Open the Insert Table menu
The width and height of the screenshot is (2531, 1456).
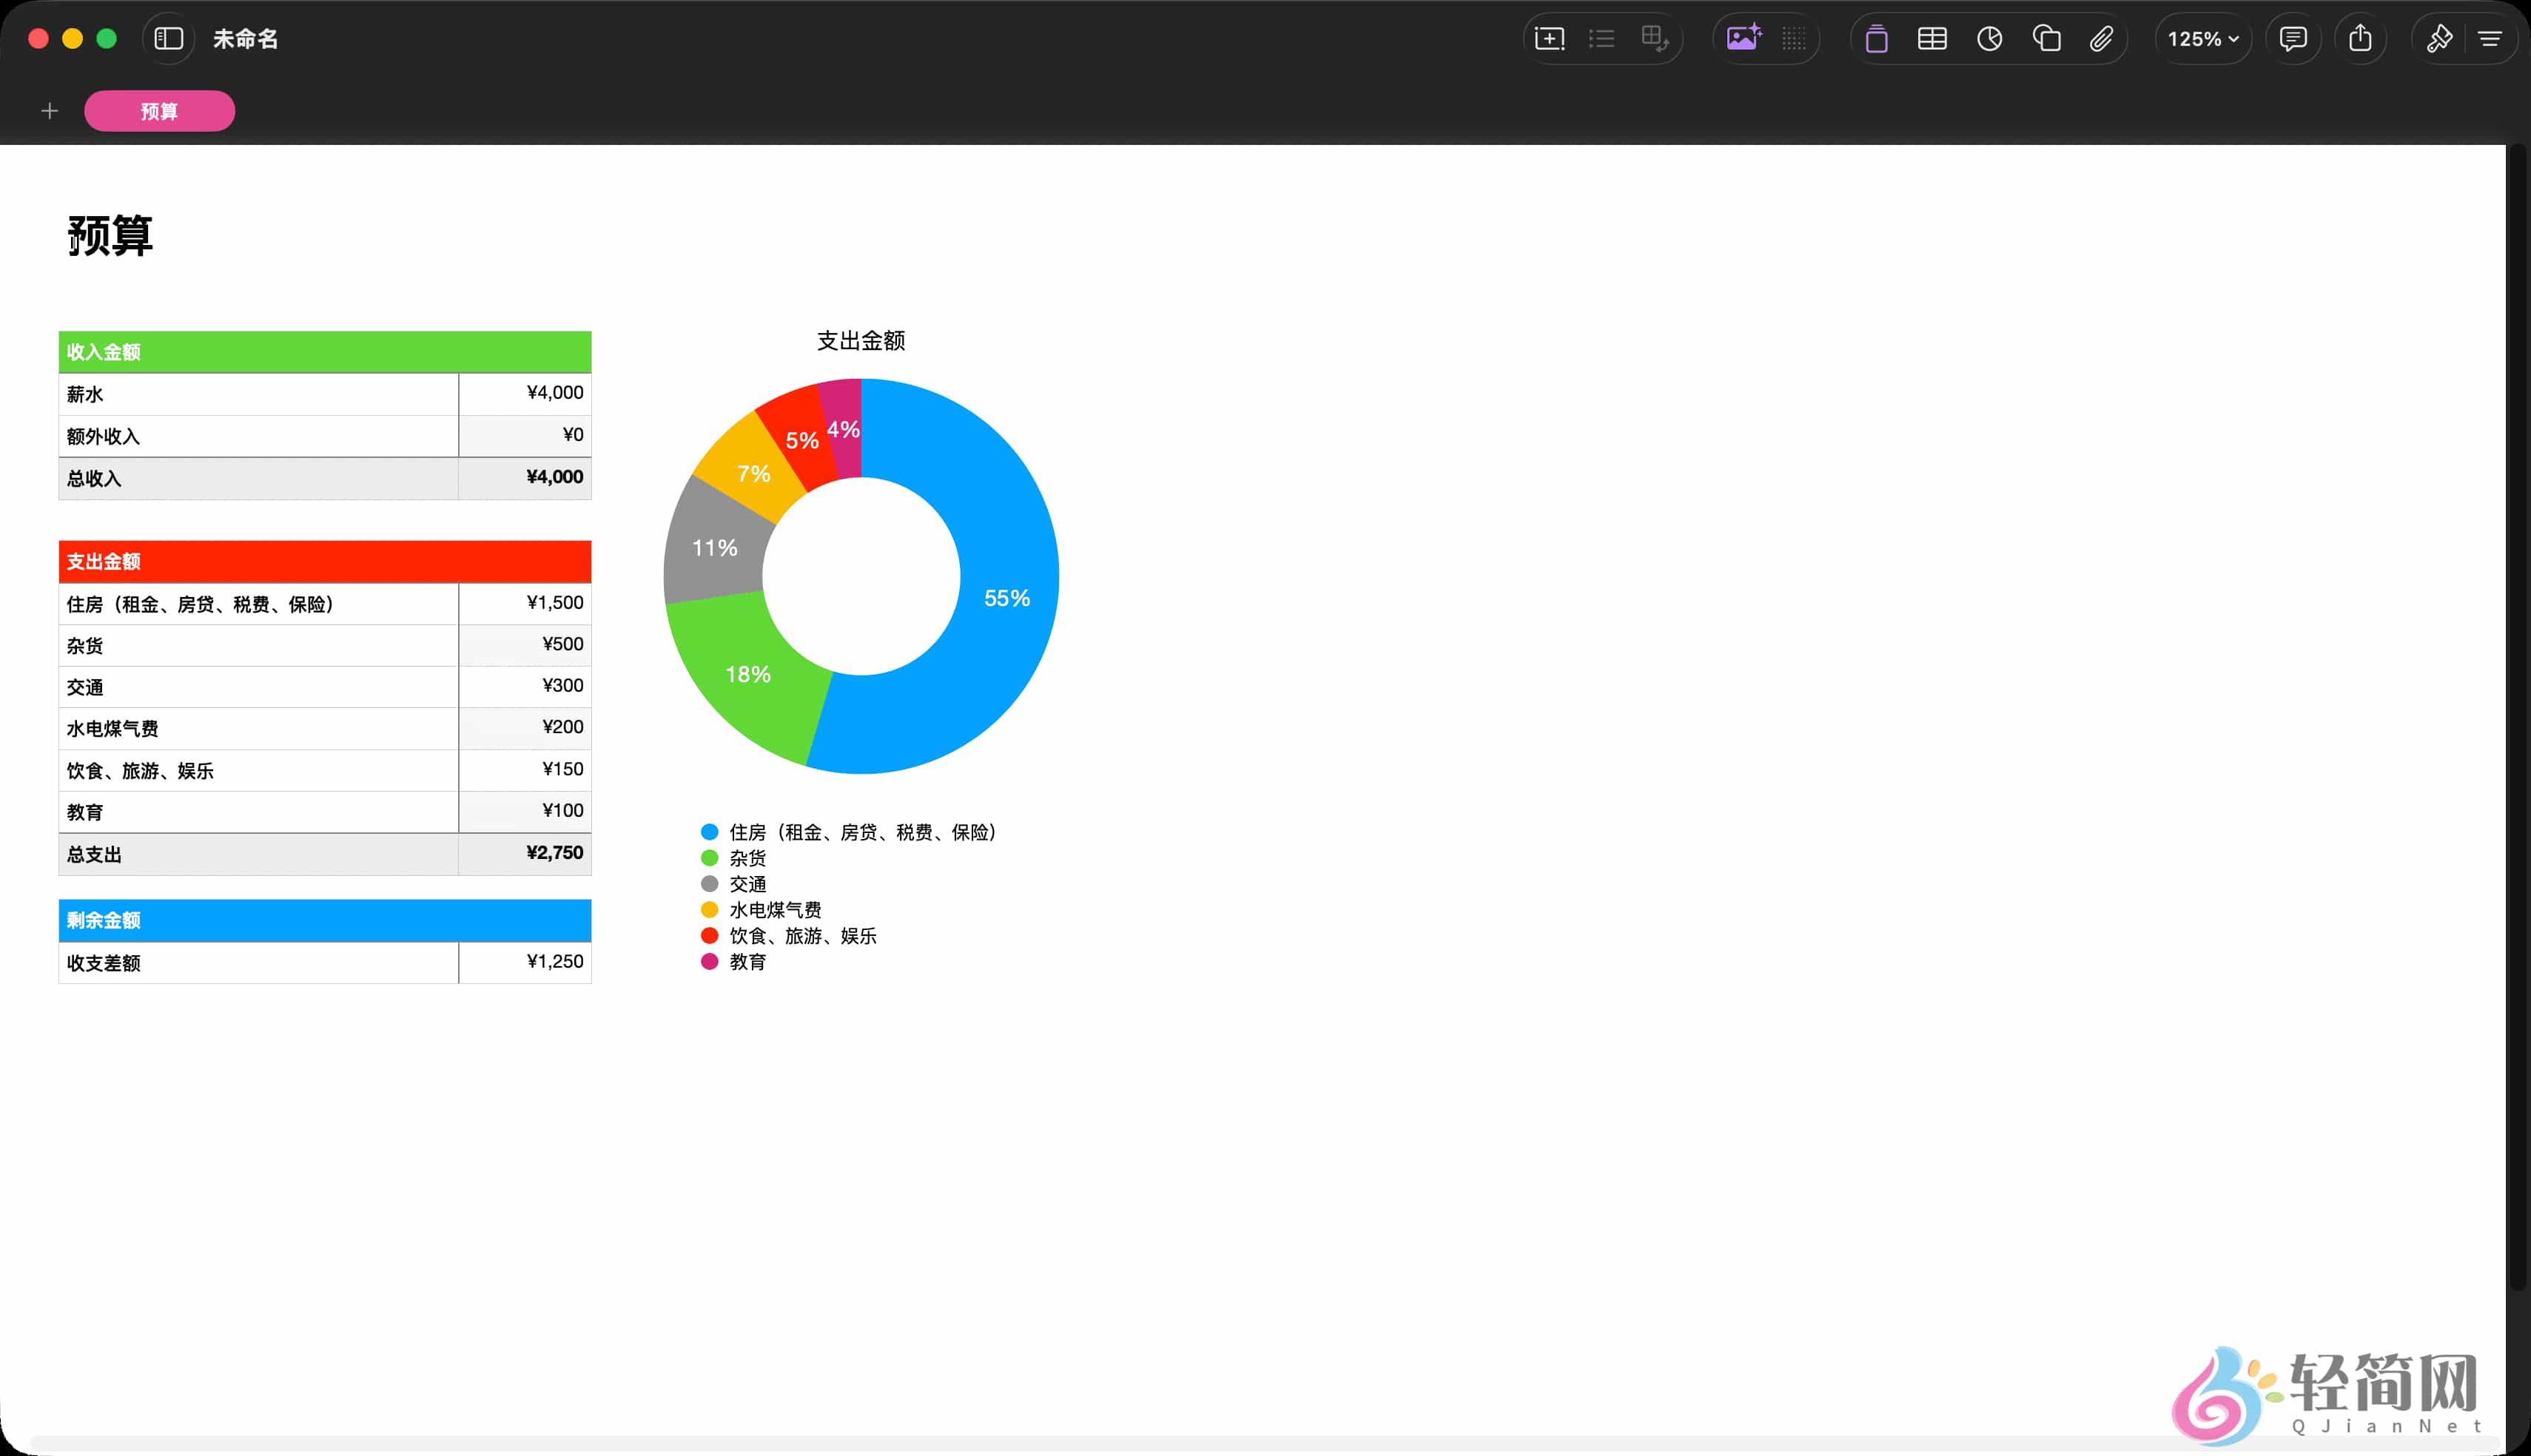(x=1932, y=38)
